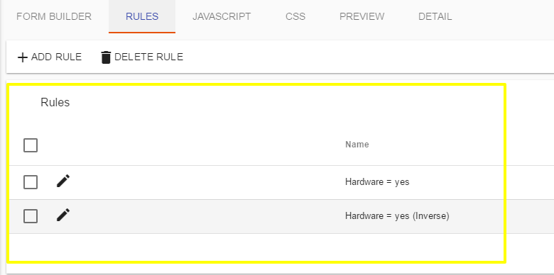Edit the 'Hardware = yes (Inverse)' rule via pencil
This screenshot has height=275, width=554.
63,215
